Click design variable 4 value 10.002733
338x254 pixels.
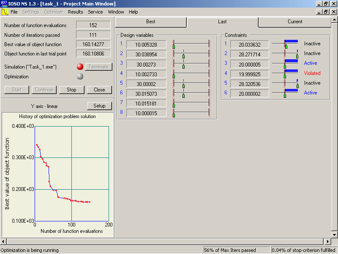(x=146, y=74)
